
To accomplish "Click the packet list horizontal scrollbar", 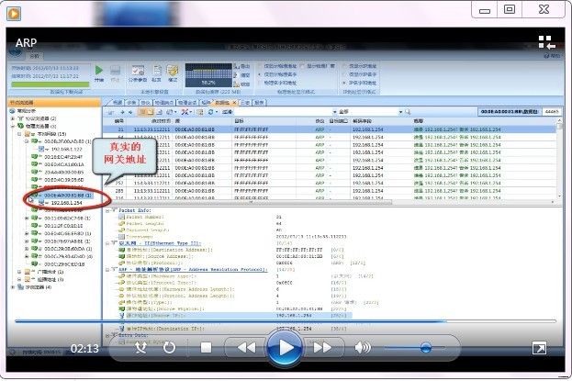I will click(251, 202).
